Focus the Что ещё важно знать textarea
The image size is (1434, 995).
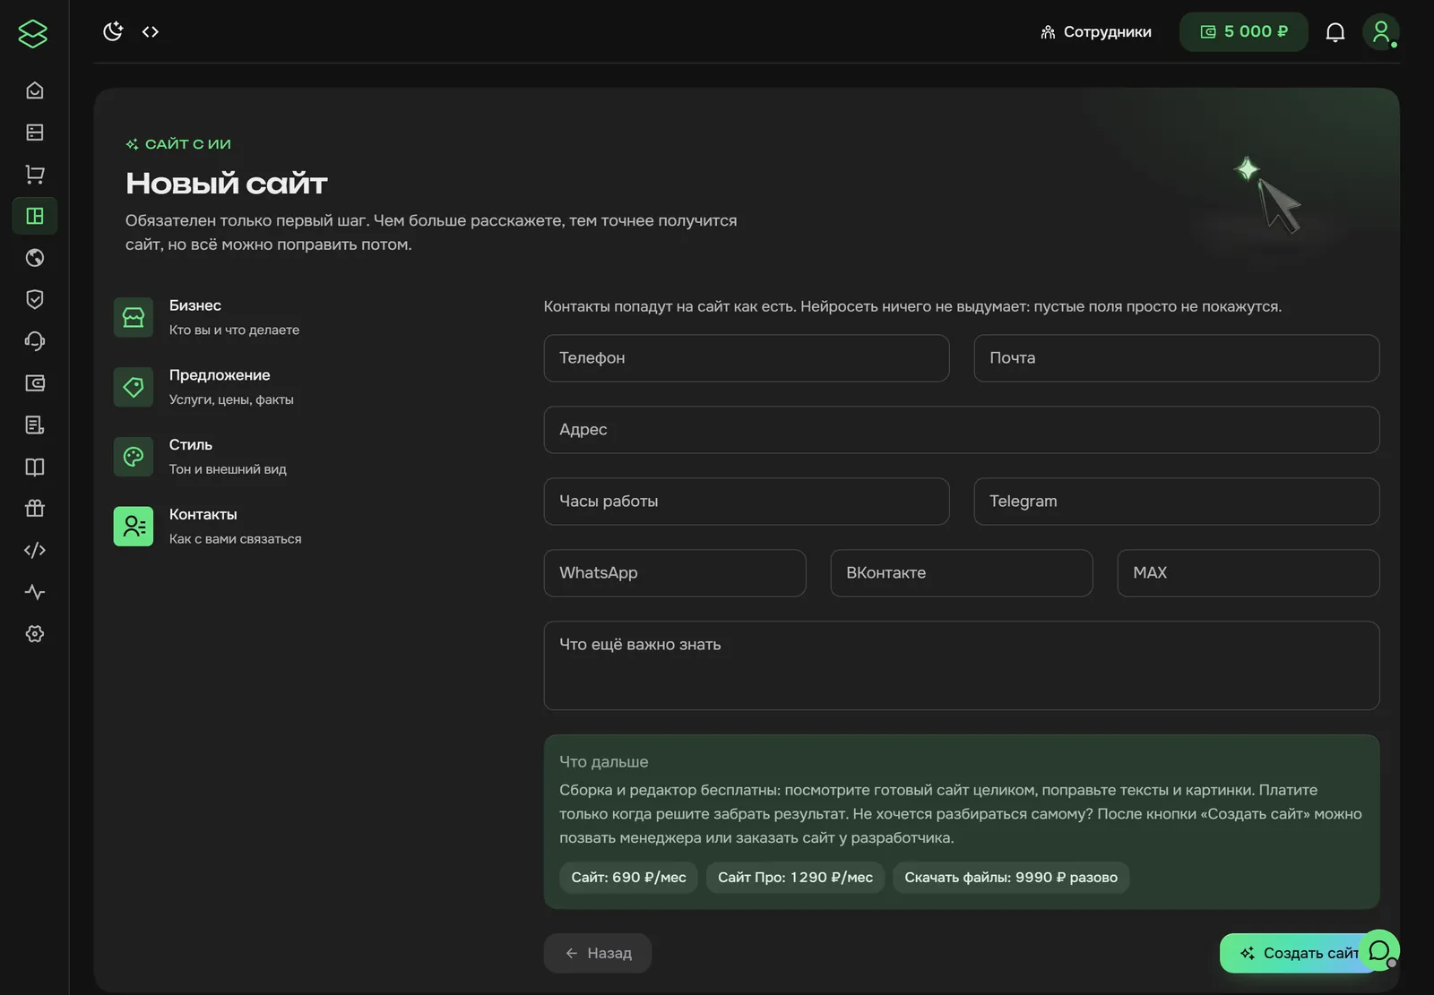coord(962,665)
